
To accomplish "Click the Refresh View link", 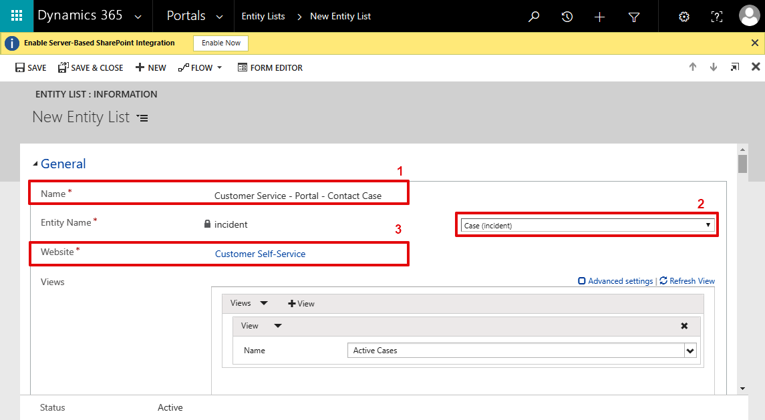I will [x=687, y=281].
